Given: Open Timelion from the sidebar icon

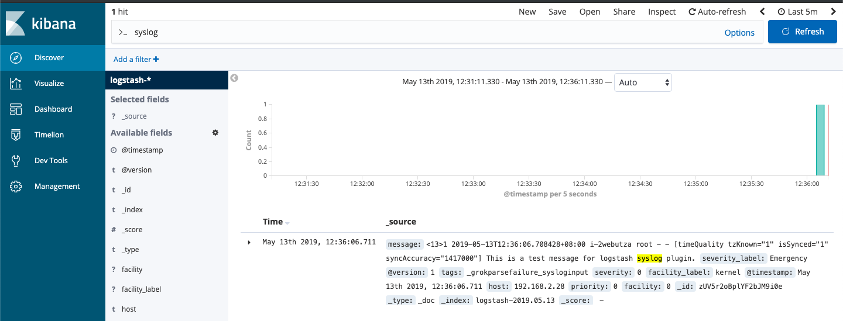Looking at the screenshot, I should tap(16, 135).
